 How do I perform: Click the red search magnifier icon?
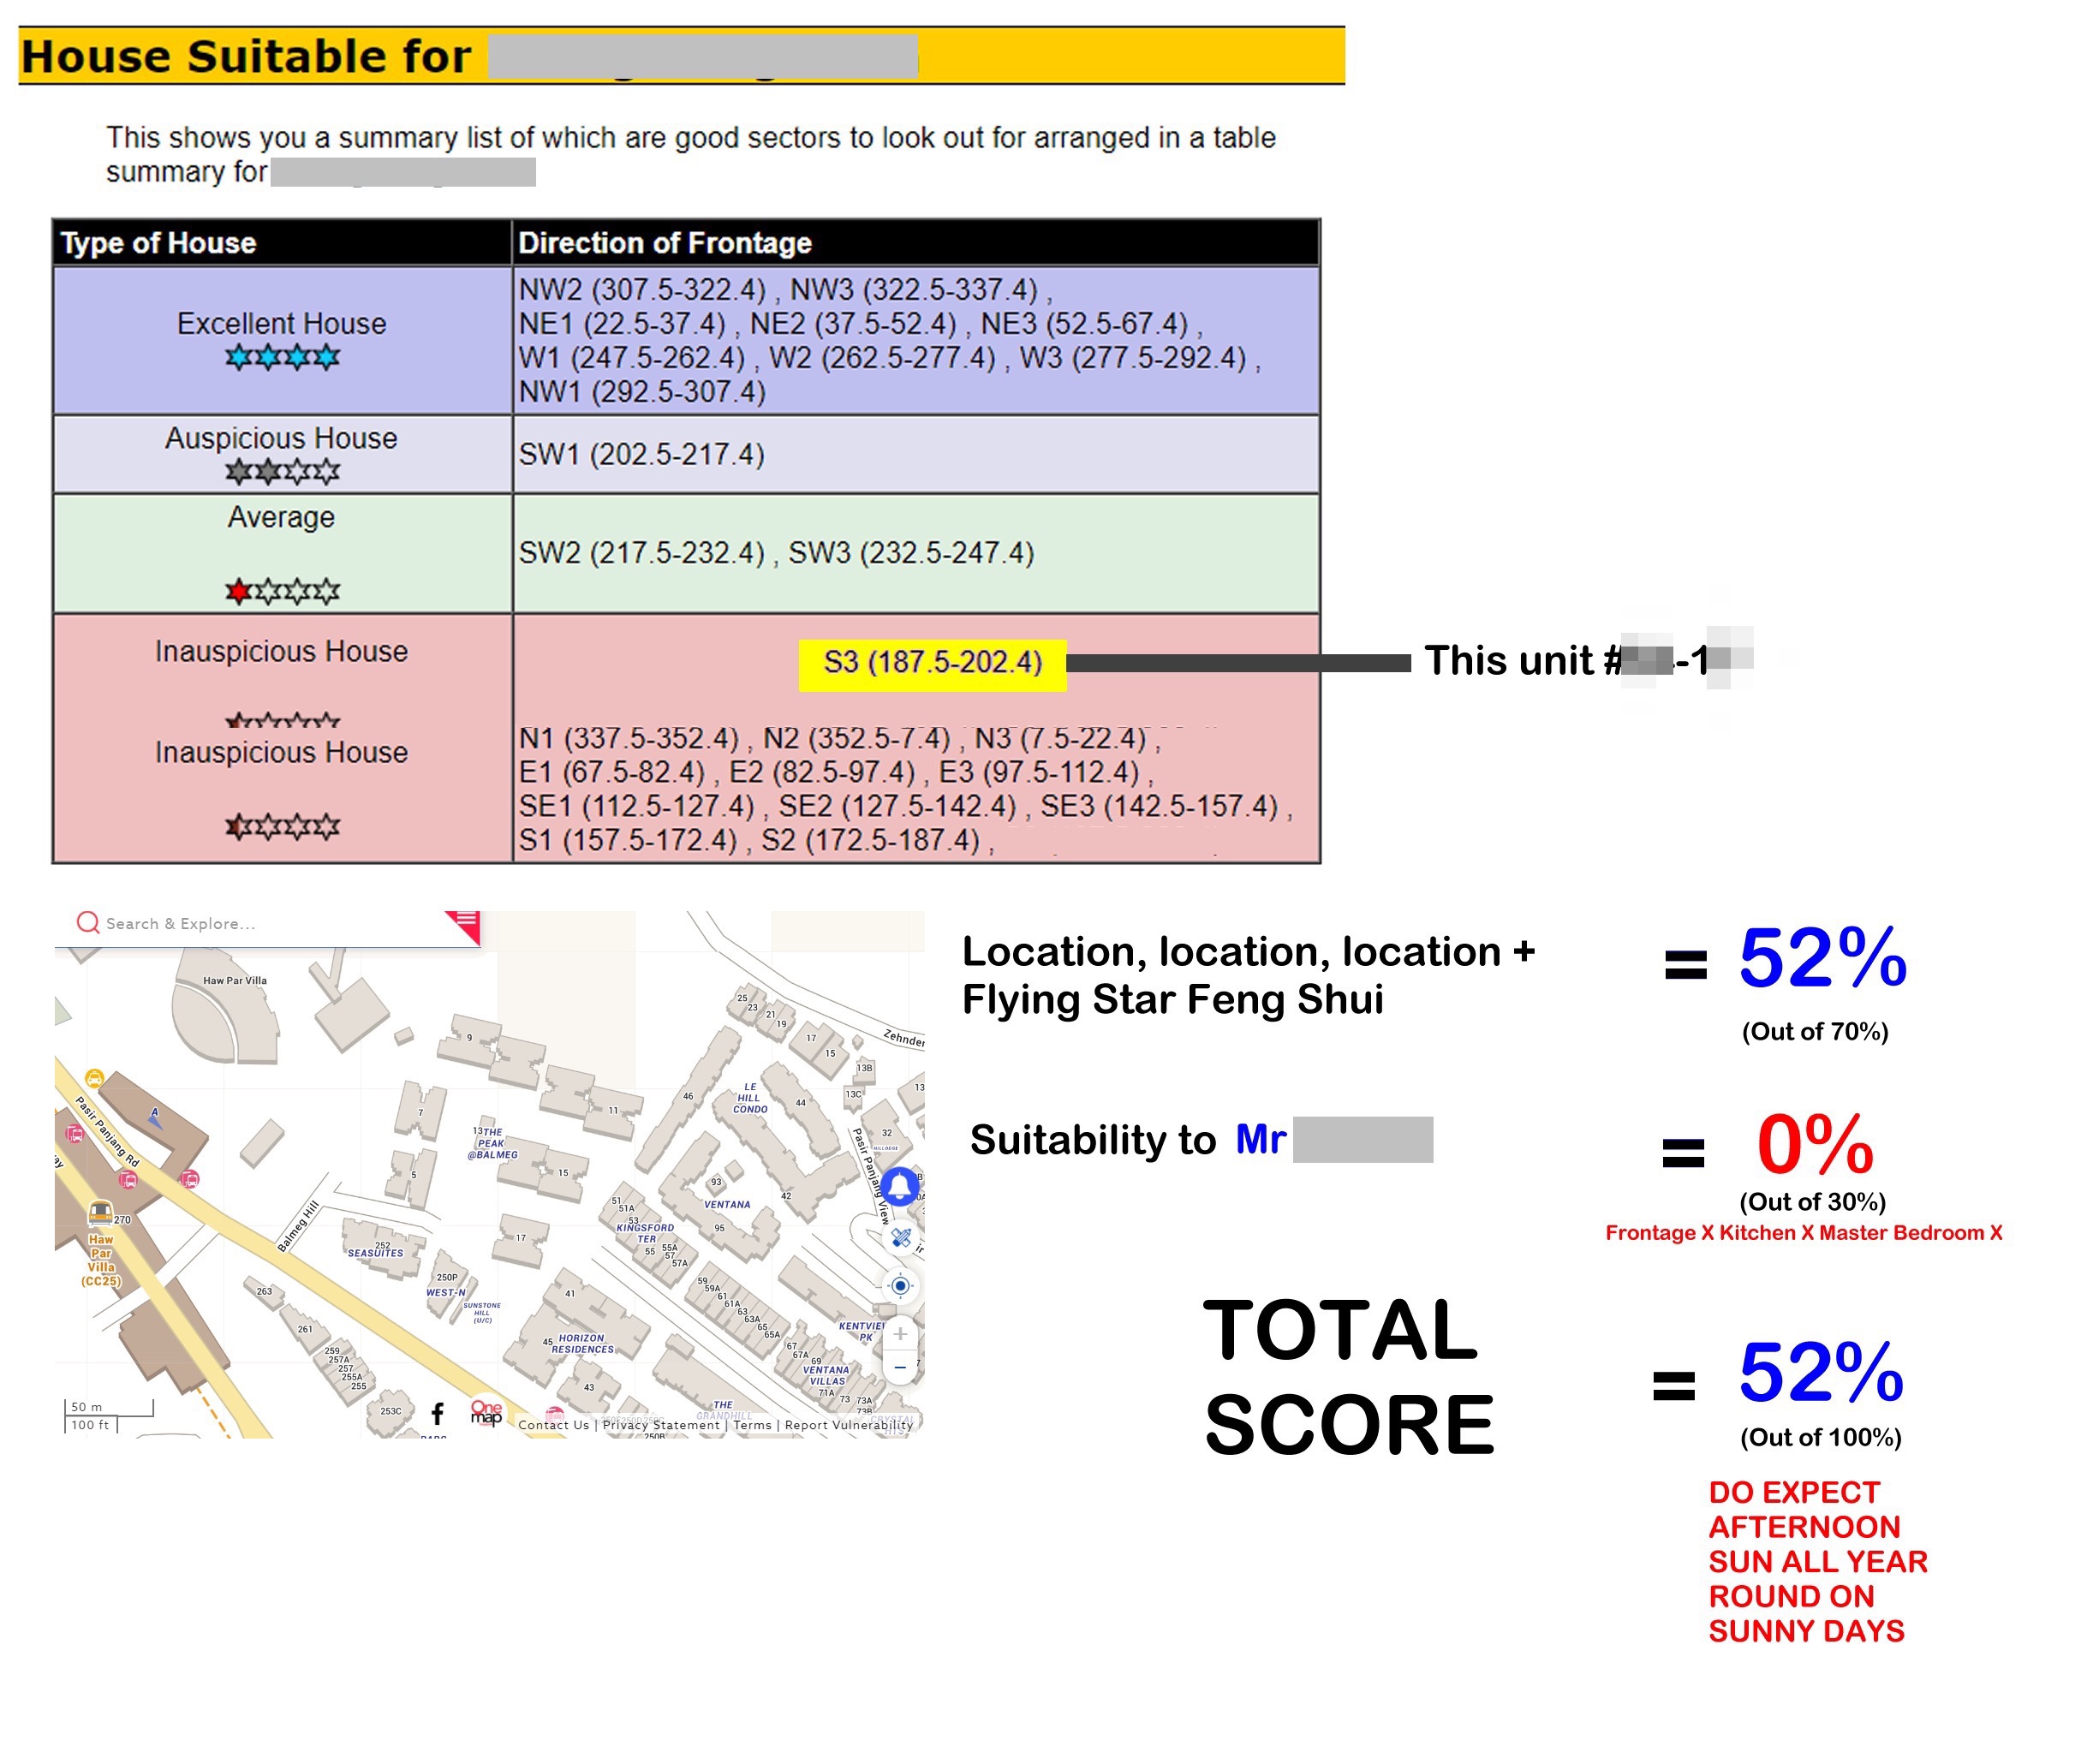pyautogui.click(x=88, y=922)
